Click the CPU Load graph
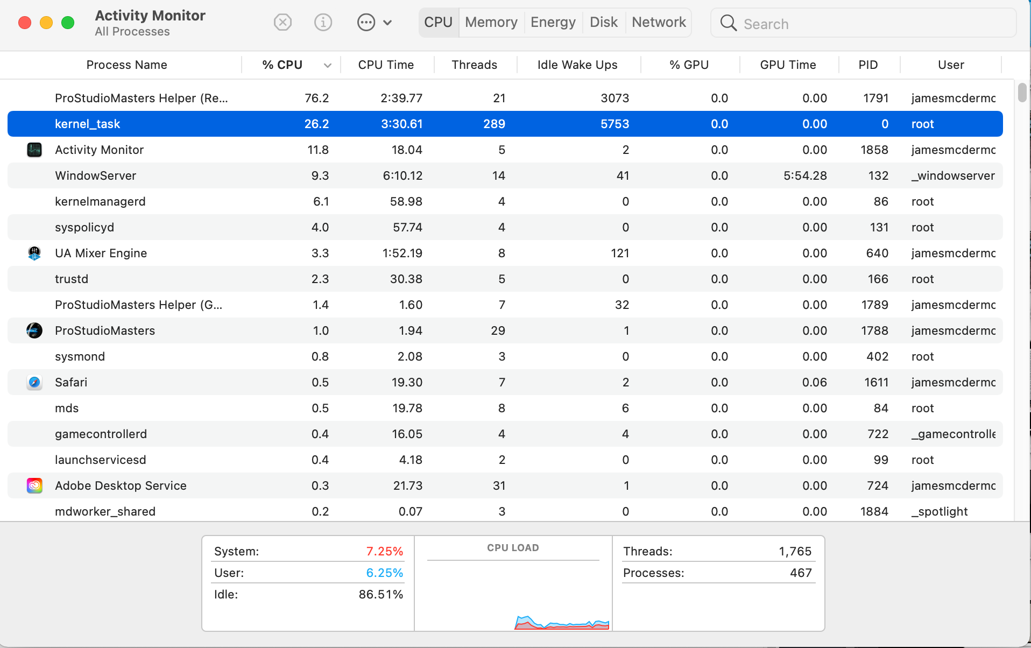Viewport: 1031px width, 648px height. [x=513, y=592]
